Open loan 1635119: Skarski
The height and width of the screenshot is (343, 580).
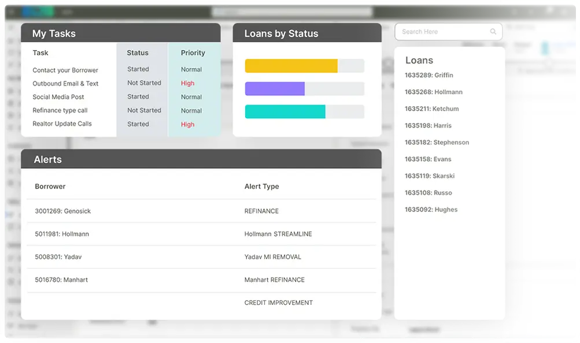(428, 176)
